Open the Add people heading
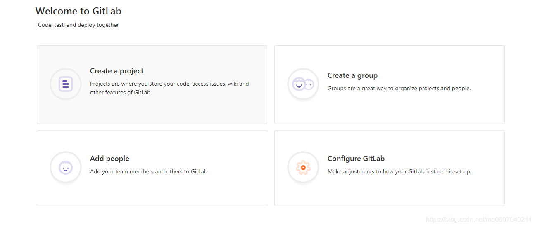This screenshot has width=535, height=227. click(109, 159)
